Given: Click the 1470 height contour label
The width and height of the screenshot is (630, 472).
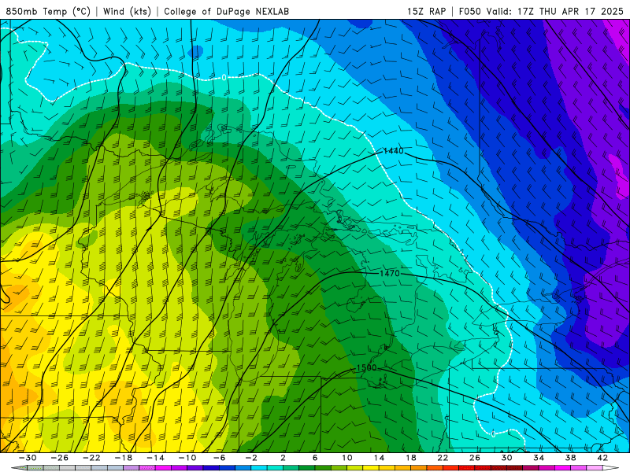Looking at the screenshot, I should (x=389, y=273).
